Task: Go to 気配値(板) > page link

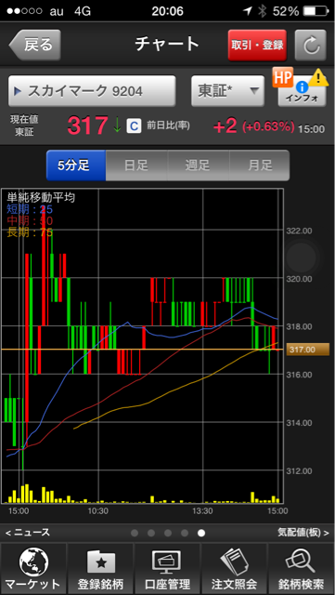Action: coord(303,533)
